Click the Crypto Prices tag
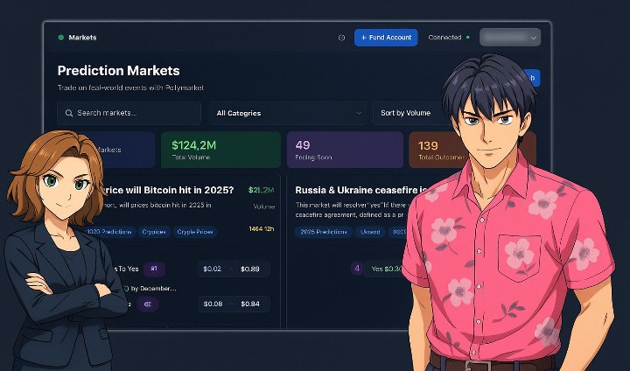Image resolution: width=630 pixels, height=371 pixels. click(195, 232)
